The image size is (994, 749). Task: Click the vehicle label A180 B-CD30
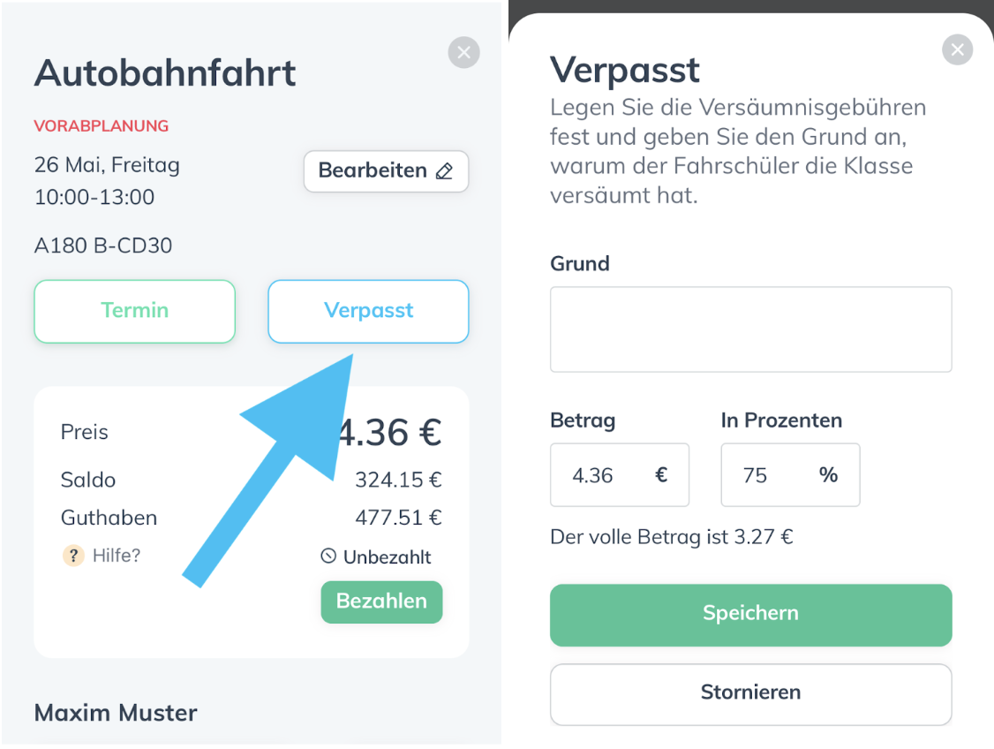103,246
